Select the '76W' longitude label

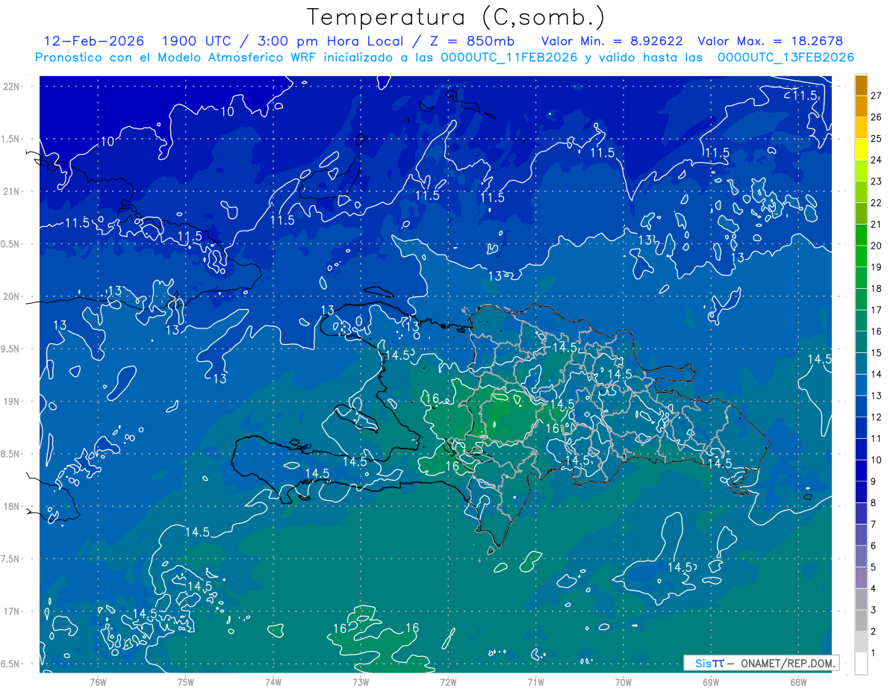click(98, 682)
